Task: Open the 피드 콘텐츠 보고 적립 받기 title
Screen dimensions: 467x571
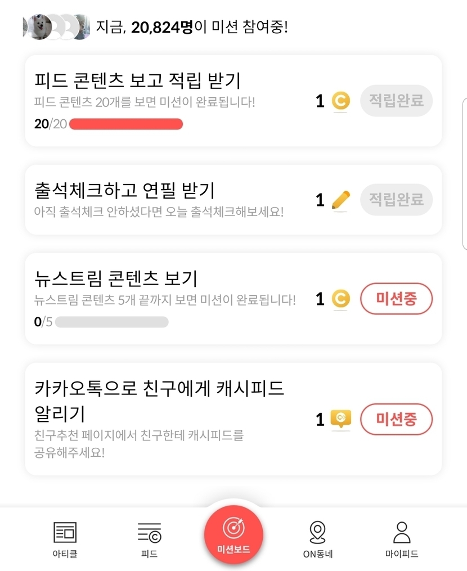Action: pyautogui.click(x=138, y=81)
